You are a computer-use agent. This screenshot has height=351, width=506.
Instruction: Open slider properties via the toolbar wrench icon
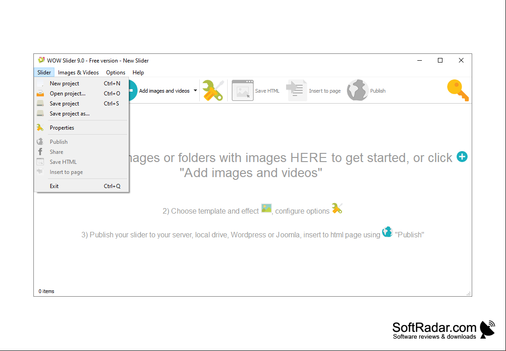(213, 90)
